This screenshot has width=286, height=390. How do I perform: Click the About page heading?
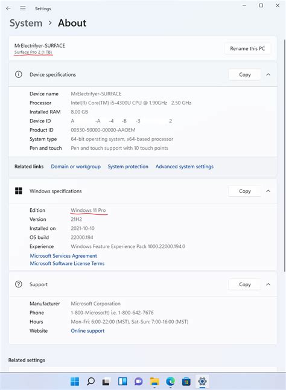pyautogui.click(x=72, y=23)
